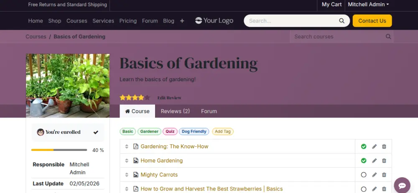Open Blog in navigation menu

click(168, 21)
